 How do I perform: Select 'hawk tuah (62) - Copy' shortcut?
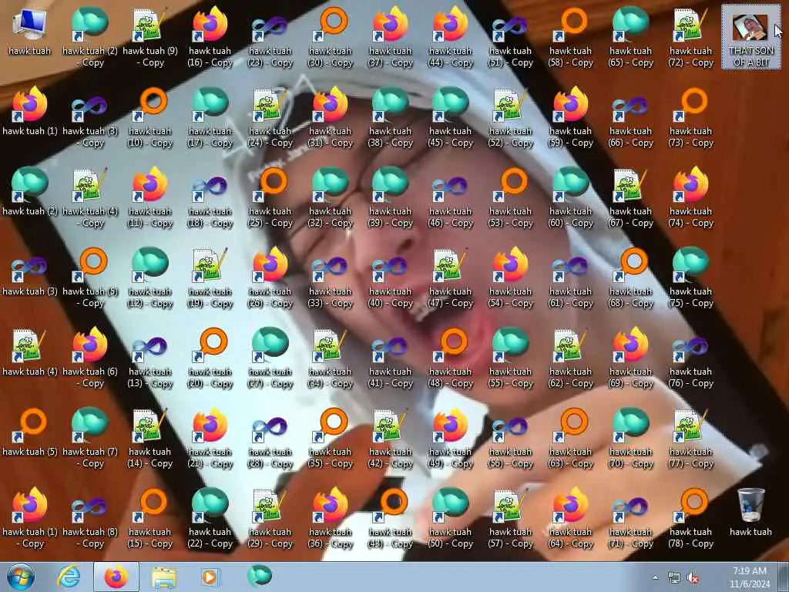click(x=571, y=358)
